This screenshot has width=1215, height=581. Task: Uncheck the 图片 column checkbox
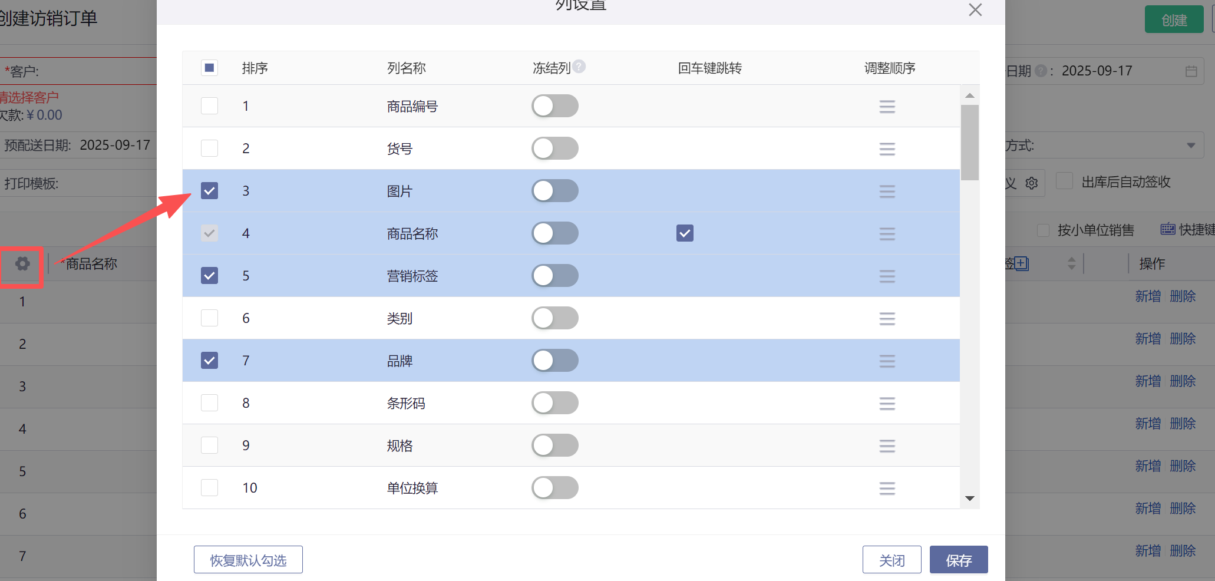[210, 191]
